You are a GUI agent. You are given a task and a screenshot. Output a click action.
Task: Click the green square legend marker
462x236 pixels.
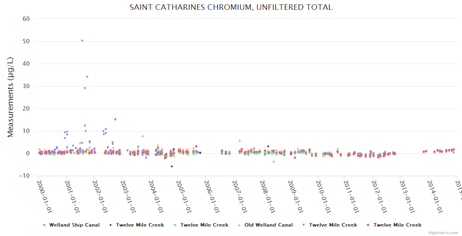pyautogui.click(x=175, y=225)
